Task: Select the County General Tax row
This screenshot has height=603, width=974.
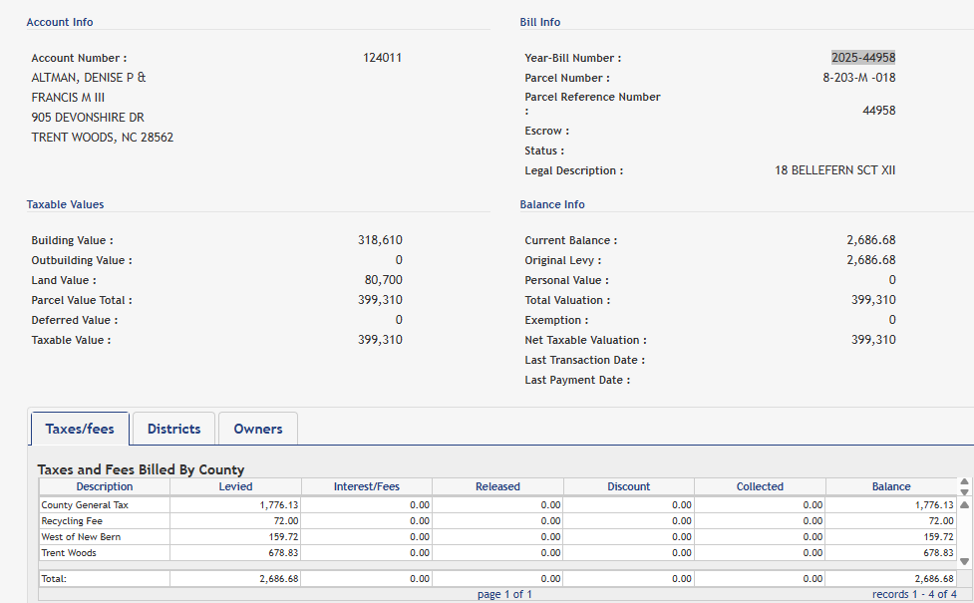Action: [x=85, y=505]
